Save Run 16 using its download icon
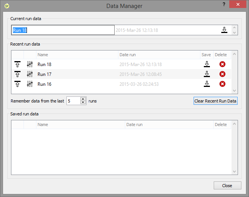 pos(207,84)
